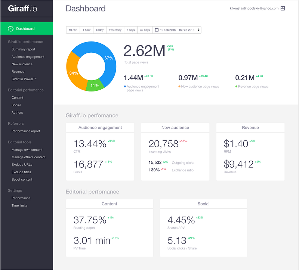Switch to the 1 hour time filter

pyautogui.click(x=87, y=30)
